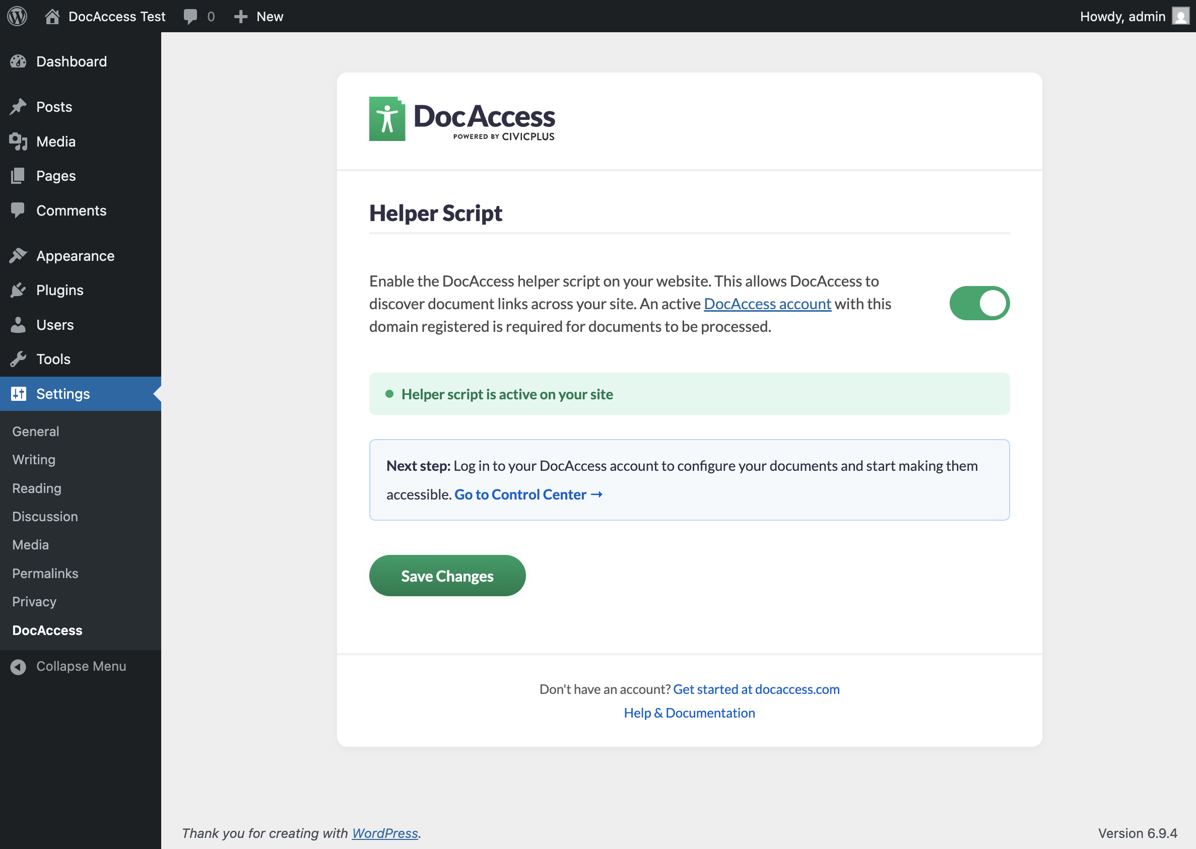The height and width of the screenshot is (849, 1196).
Task: Open Get started at docaccess.com link
Action: tap(756, 689)
